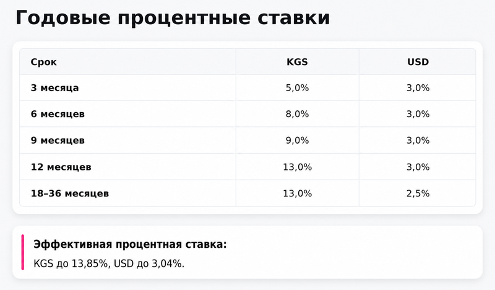
Task: Click the Эффективная процентная ставка heading
Action: point(130,245)
